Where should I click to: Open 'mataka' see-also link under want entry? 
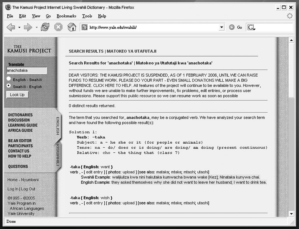click(x=162, y=172)
